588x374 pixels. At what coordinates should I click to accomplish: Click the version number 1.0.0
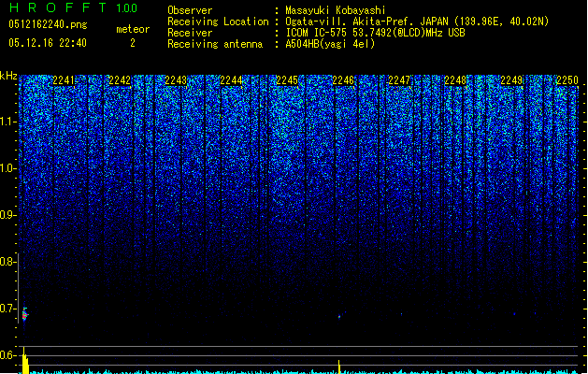pos(126,8)
